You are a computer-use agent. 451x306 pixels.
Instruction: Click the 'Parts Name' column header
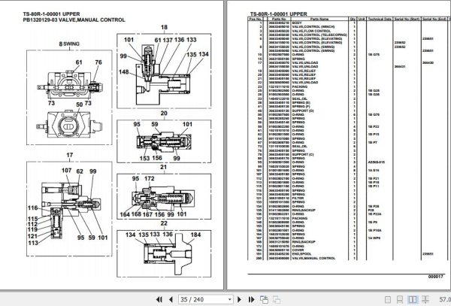point(319,19)
